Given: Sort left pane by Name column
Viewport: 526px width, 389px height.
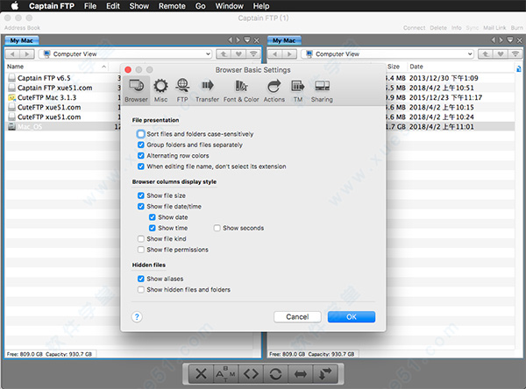Looking at the screenshot, I should point(57,67).
